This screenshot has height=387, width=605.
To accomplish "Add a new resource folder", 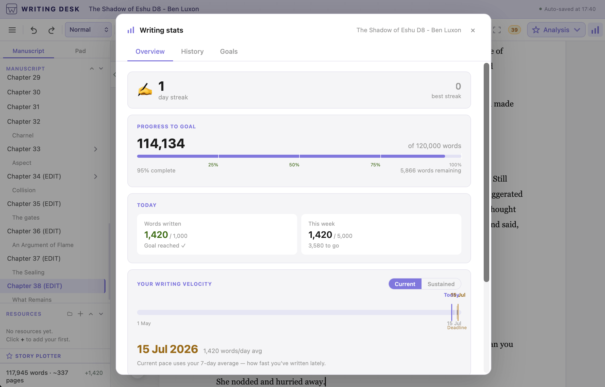I will point(70,314).
